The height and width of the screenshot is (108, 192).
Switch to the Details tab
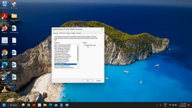click(x=73, y=33)
